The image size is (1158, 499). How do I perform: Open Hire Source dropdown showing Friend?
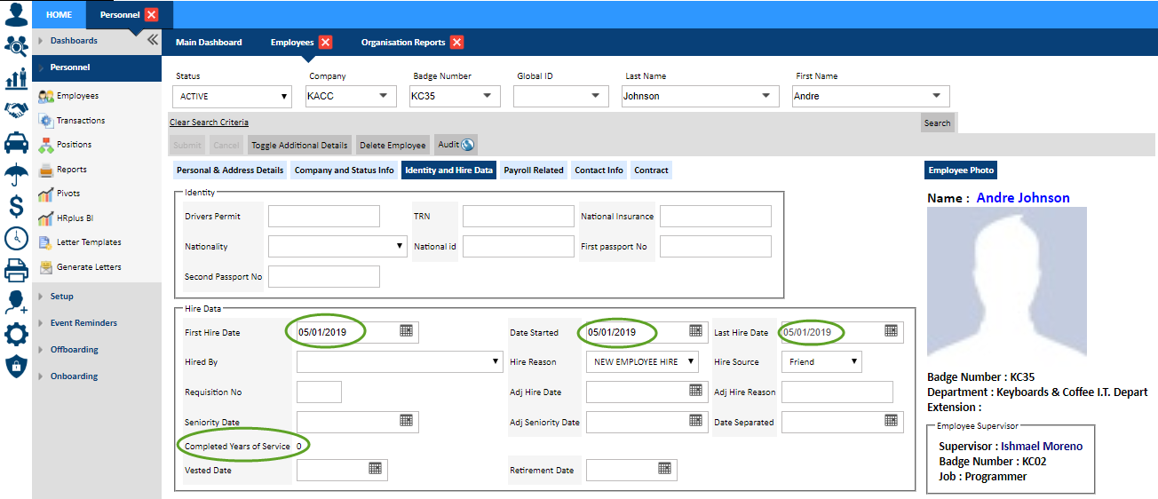821,362
